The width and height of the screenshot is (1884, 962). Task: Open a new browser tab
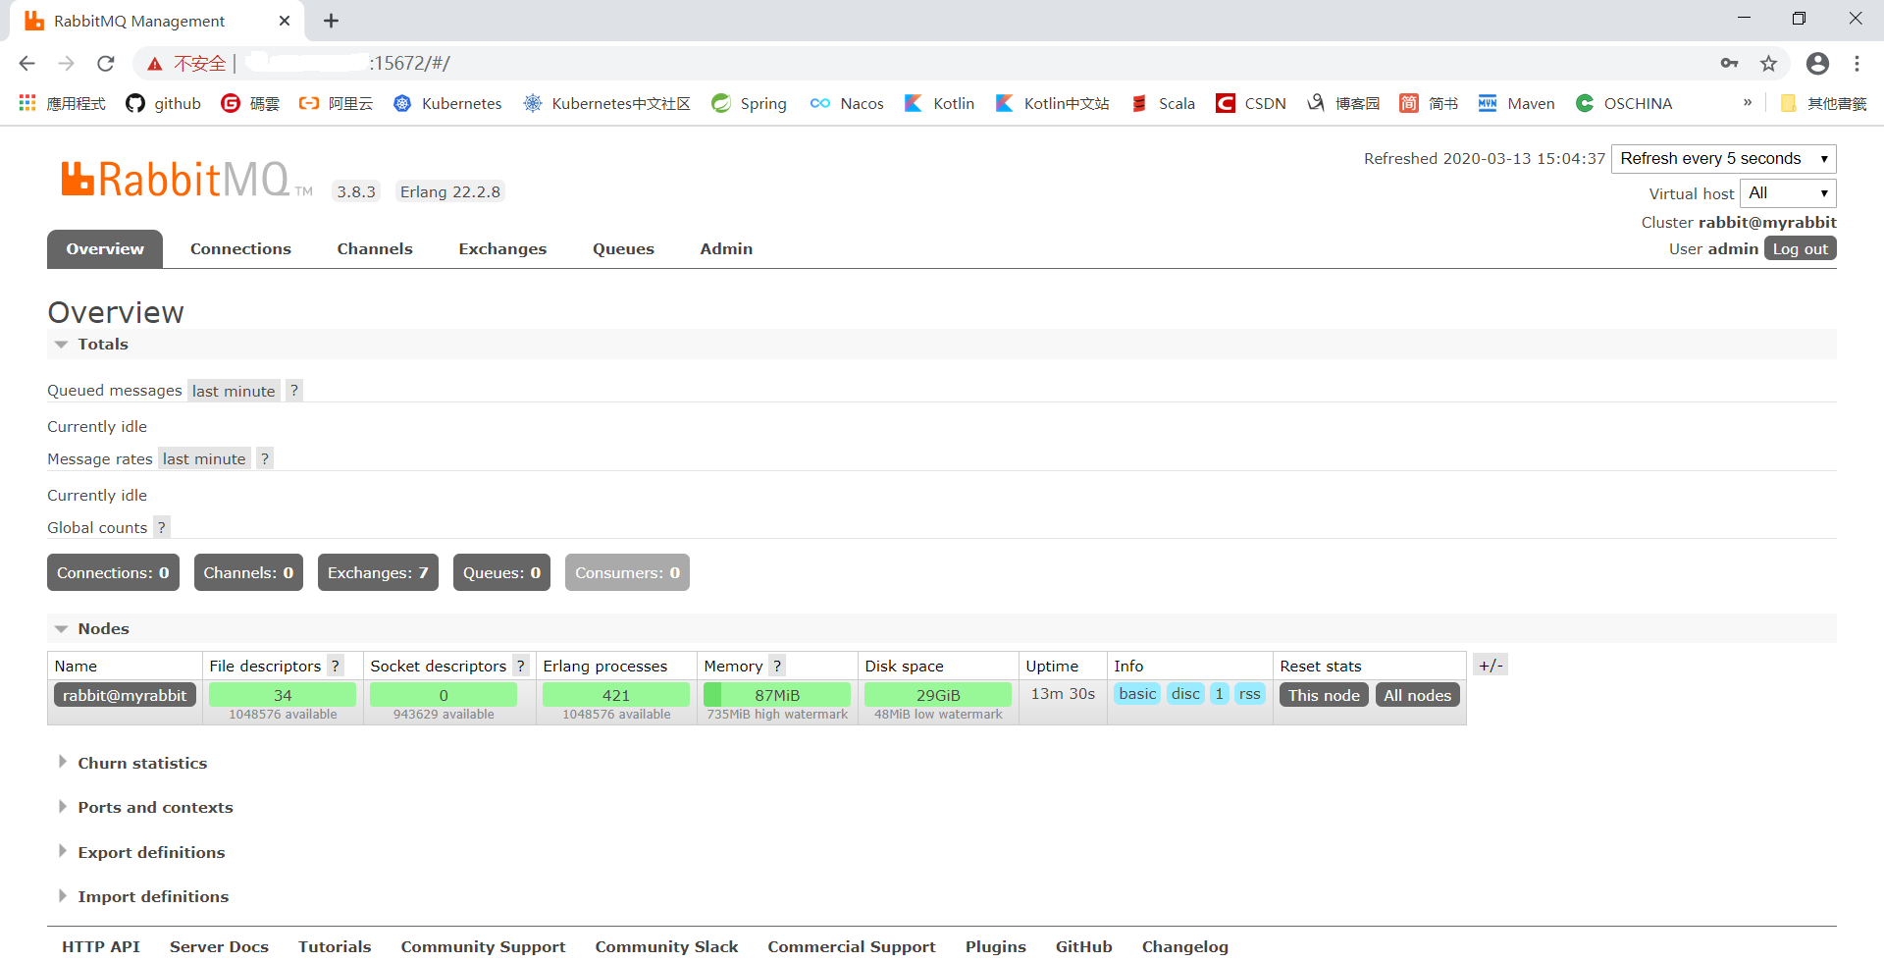pyautogui.click(x=331, y=21)
